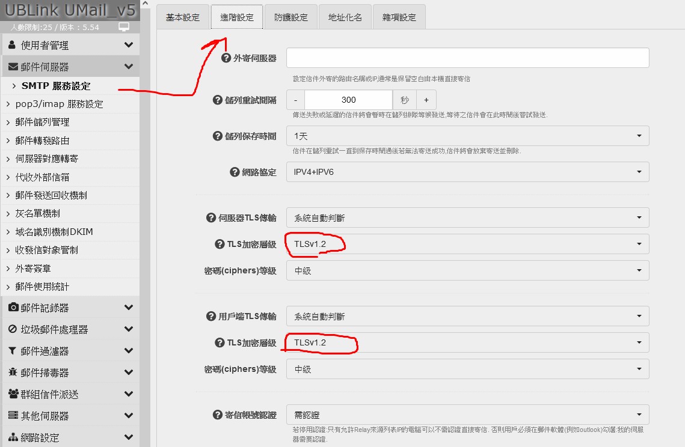Click help icon beside 伺服器TLS傳輸
685x447 pixels.
[210, 218]
